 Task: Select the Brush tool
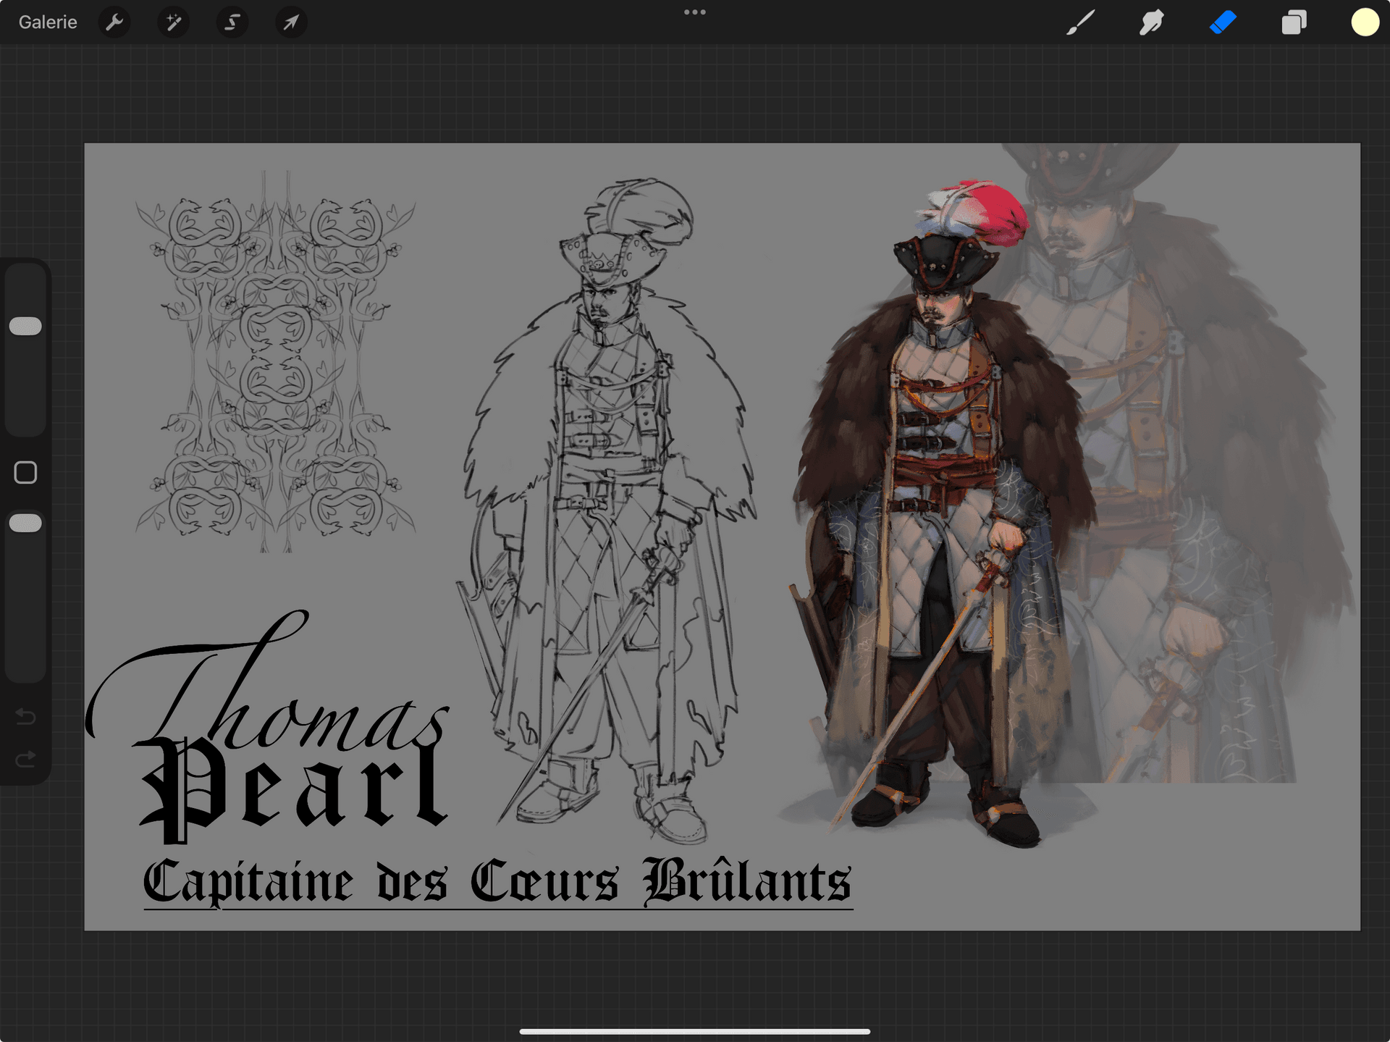coord(1080,22)
